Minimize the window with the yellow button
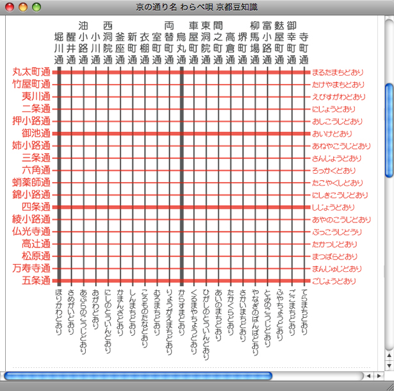394x391 pixels. tap(22, 7)
